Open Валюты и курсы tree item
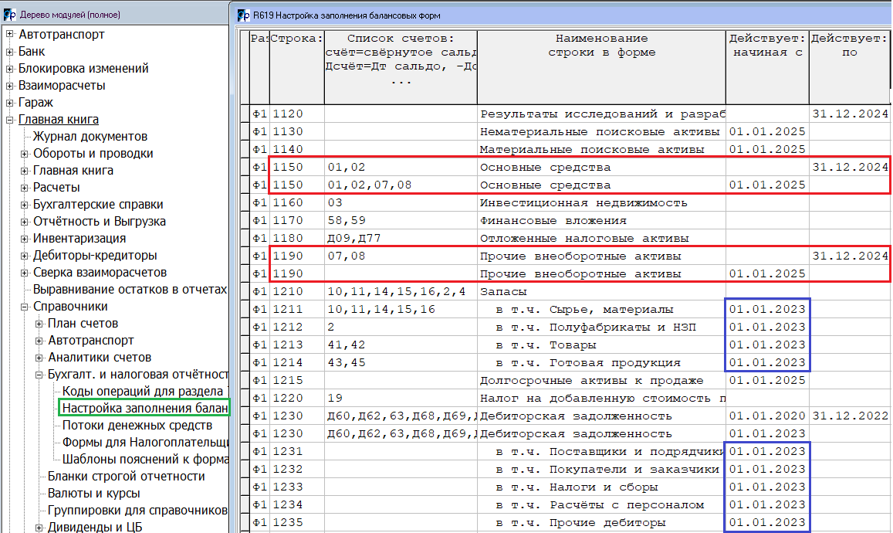893x533 pixels. pyautogui.click(x=93, y=494)
